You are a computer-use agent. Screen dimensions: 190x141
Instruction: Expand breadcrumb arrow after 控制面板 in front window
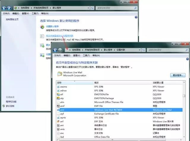83,50
